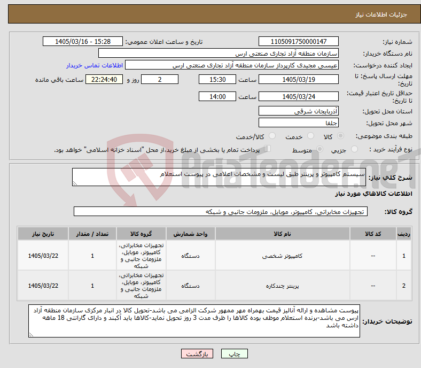The image size is (421, 368).
Task: Click the نام کالا column header
Action: pos(283,234)
